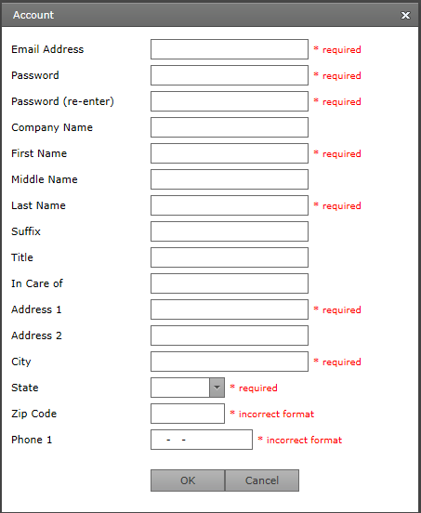Open the State dropdown arrow
The image size is (421, 513).
click(x=217, y=388)
